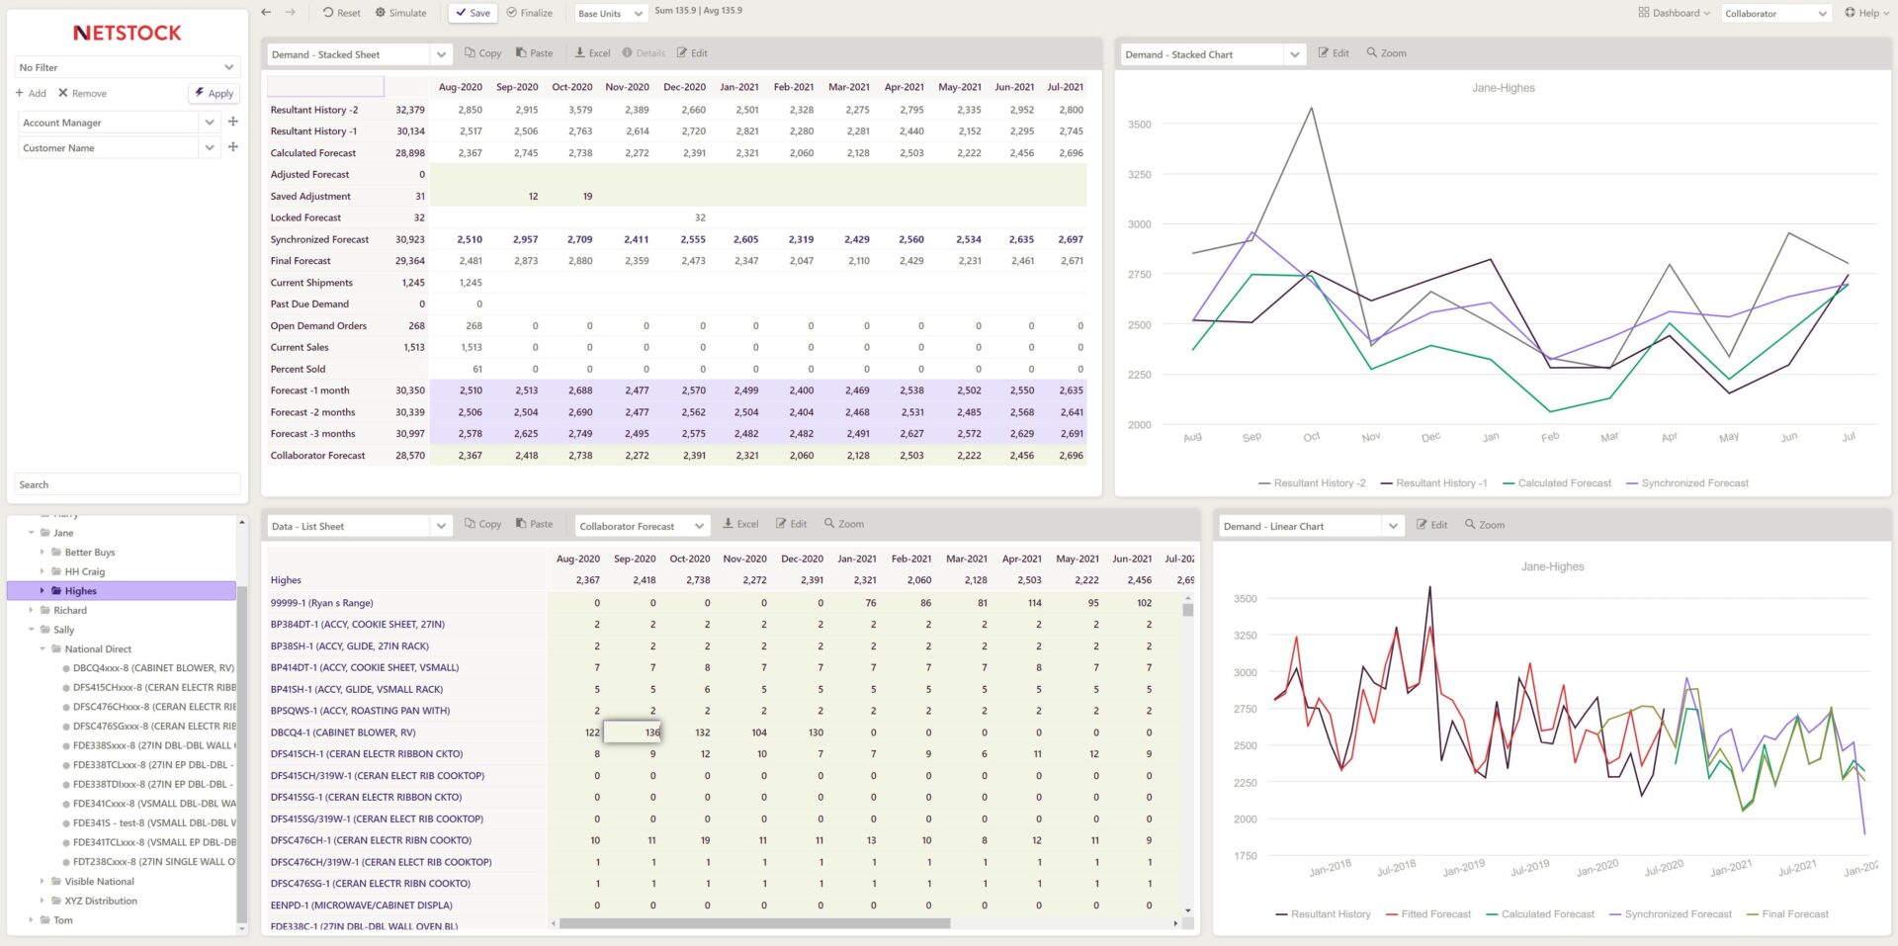Screen dimensions: 1898x946
Task: Zoom the Data list sheet
Action: (844, 524)
